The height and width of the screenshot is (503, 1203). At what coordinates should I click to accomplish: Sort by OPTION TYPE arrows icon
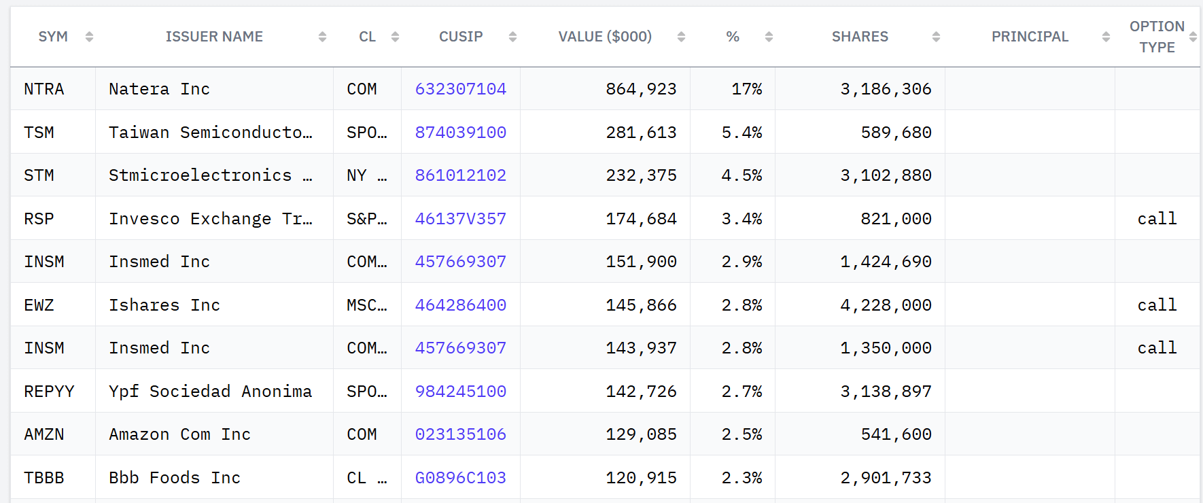coord(1193,37)
